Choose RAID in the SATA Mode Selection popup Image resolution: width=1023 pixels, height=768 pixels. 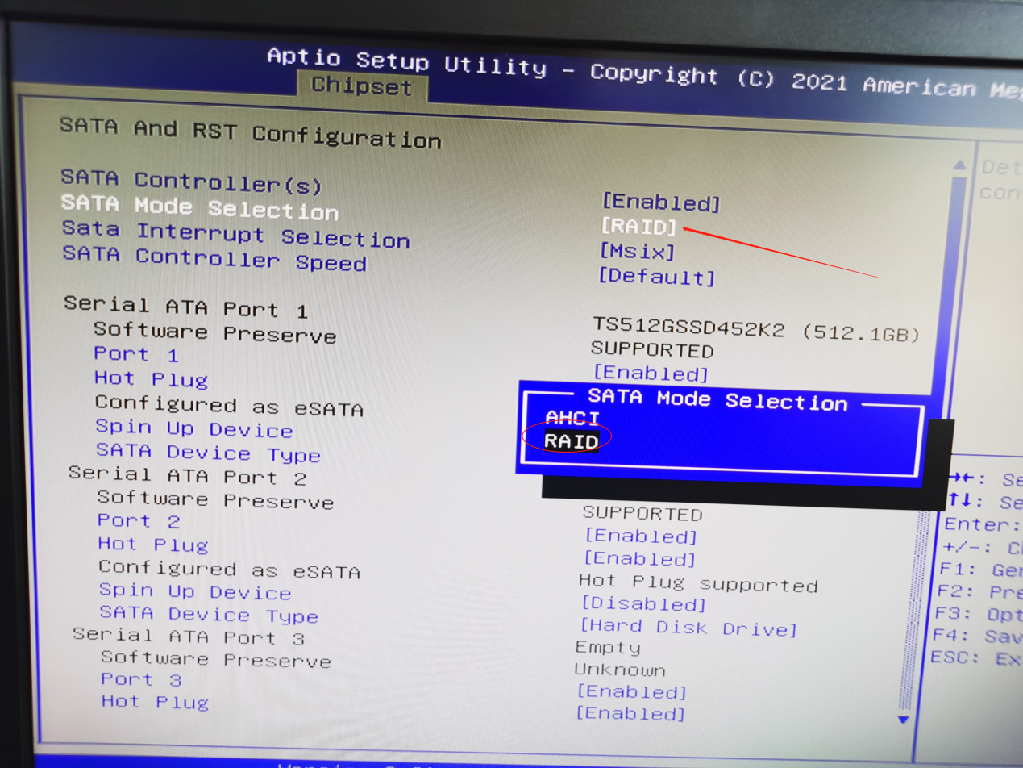click(x=572, y=441)
